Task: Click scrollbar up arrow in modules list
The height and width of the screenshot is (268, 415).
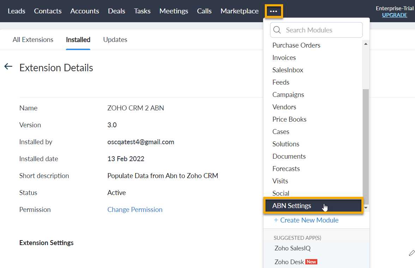Action: (366, 44)
